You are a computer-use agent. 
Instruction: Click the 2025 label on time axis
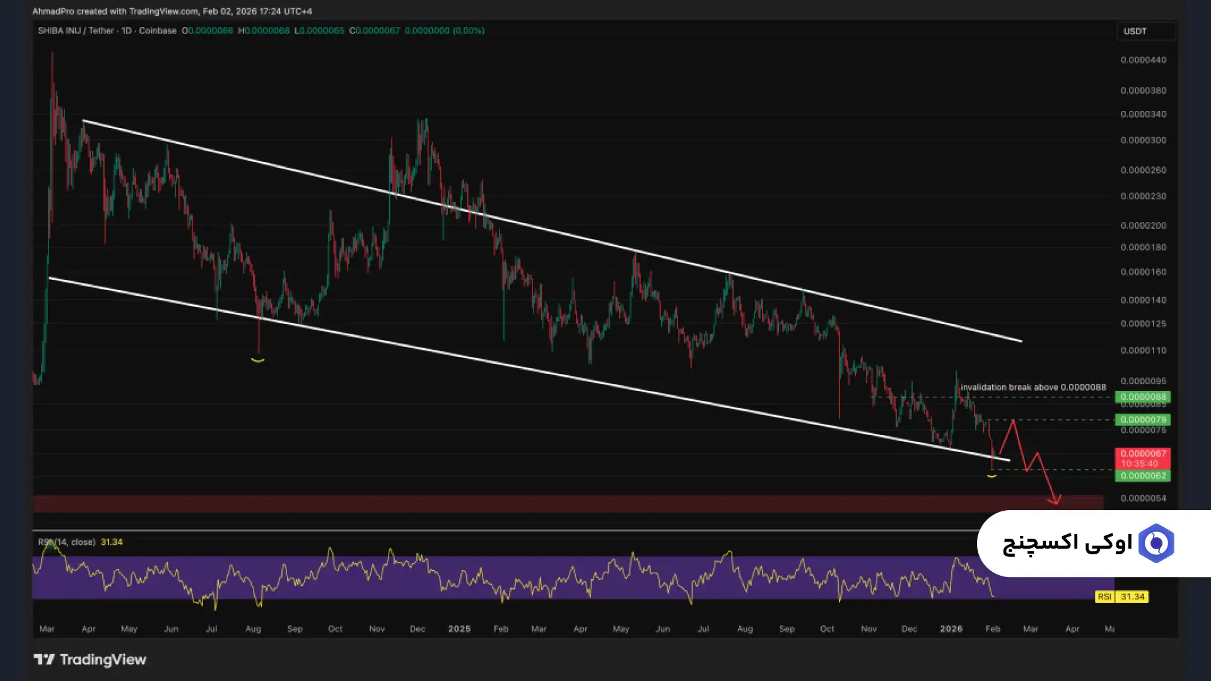[459, 629]
